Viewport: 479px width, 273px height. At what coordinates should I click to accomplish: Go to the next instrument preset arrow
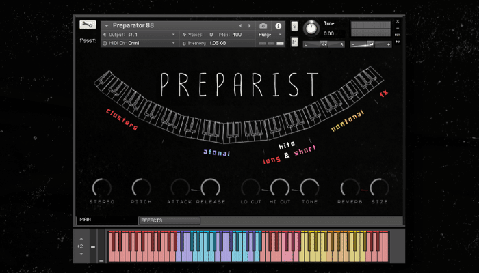[x=249, y=26]
